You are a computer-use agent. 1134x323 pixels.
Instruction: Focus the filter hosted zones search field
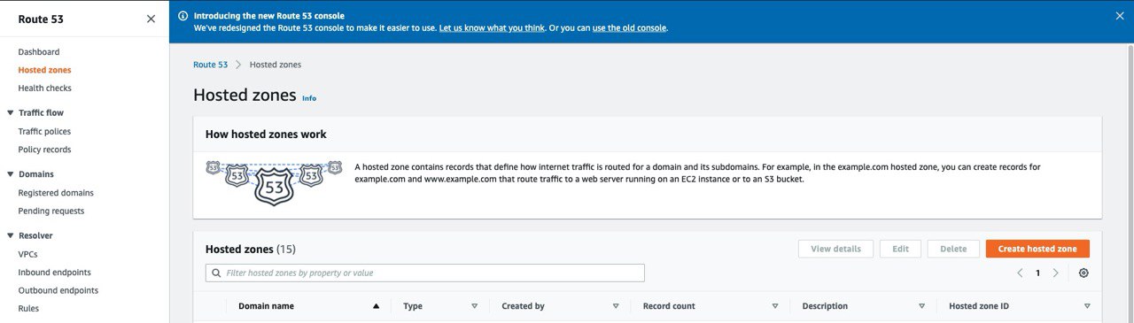[425, 273]
